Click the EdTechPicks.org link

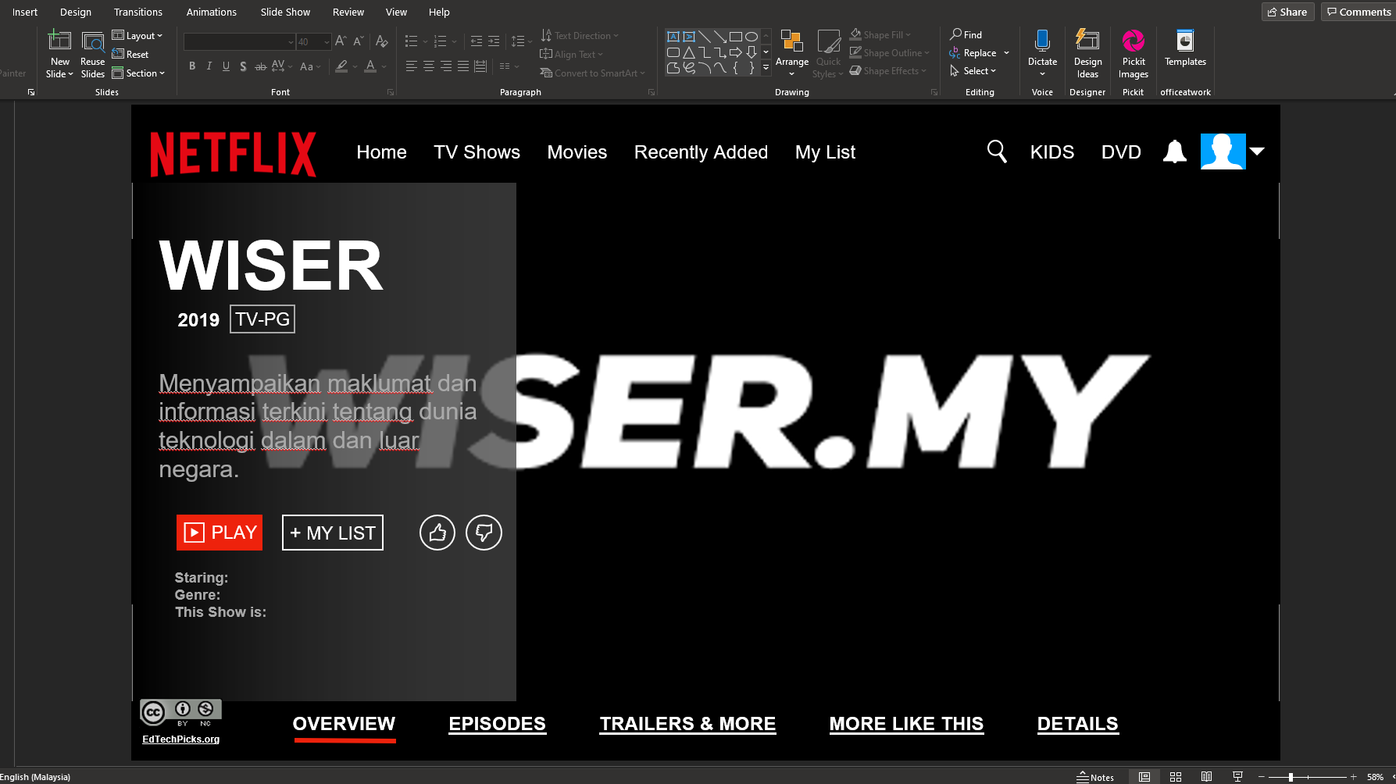coord(180,739)
